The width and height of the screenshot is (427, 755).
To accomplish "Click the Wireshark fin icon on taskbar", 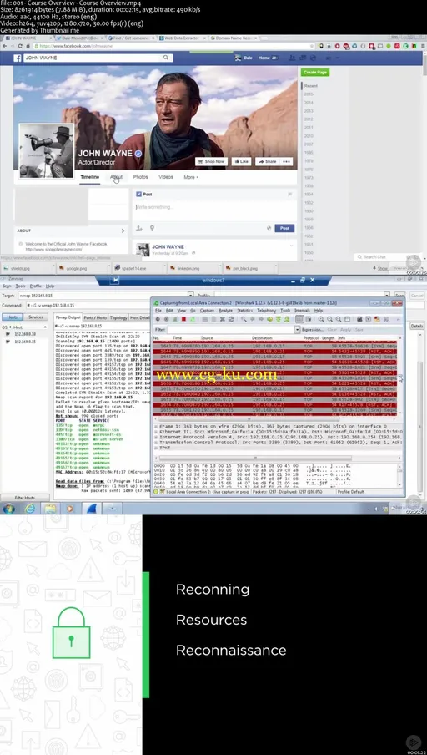I will tap(92, 509).
